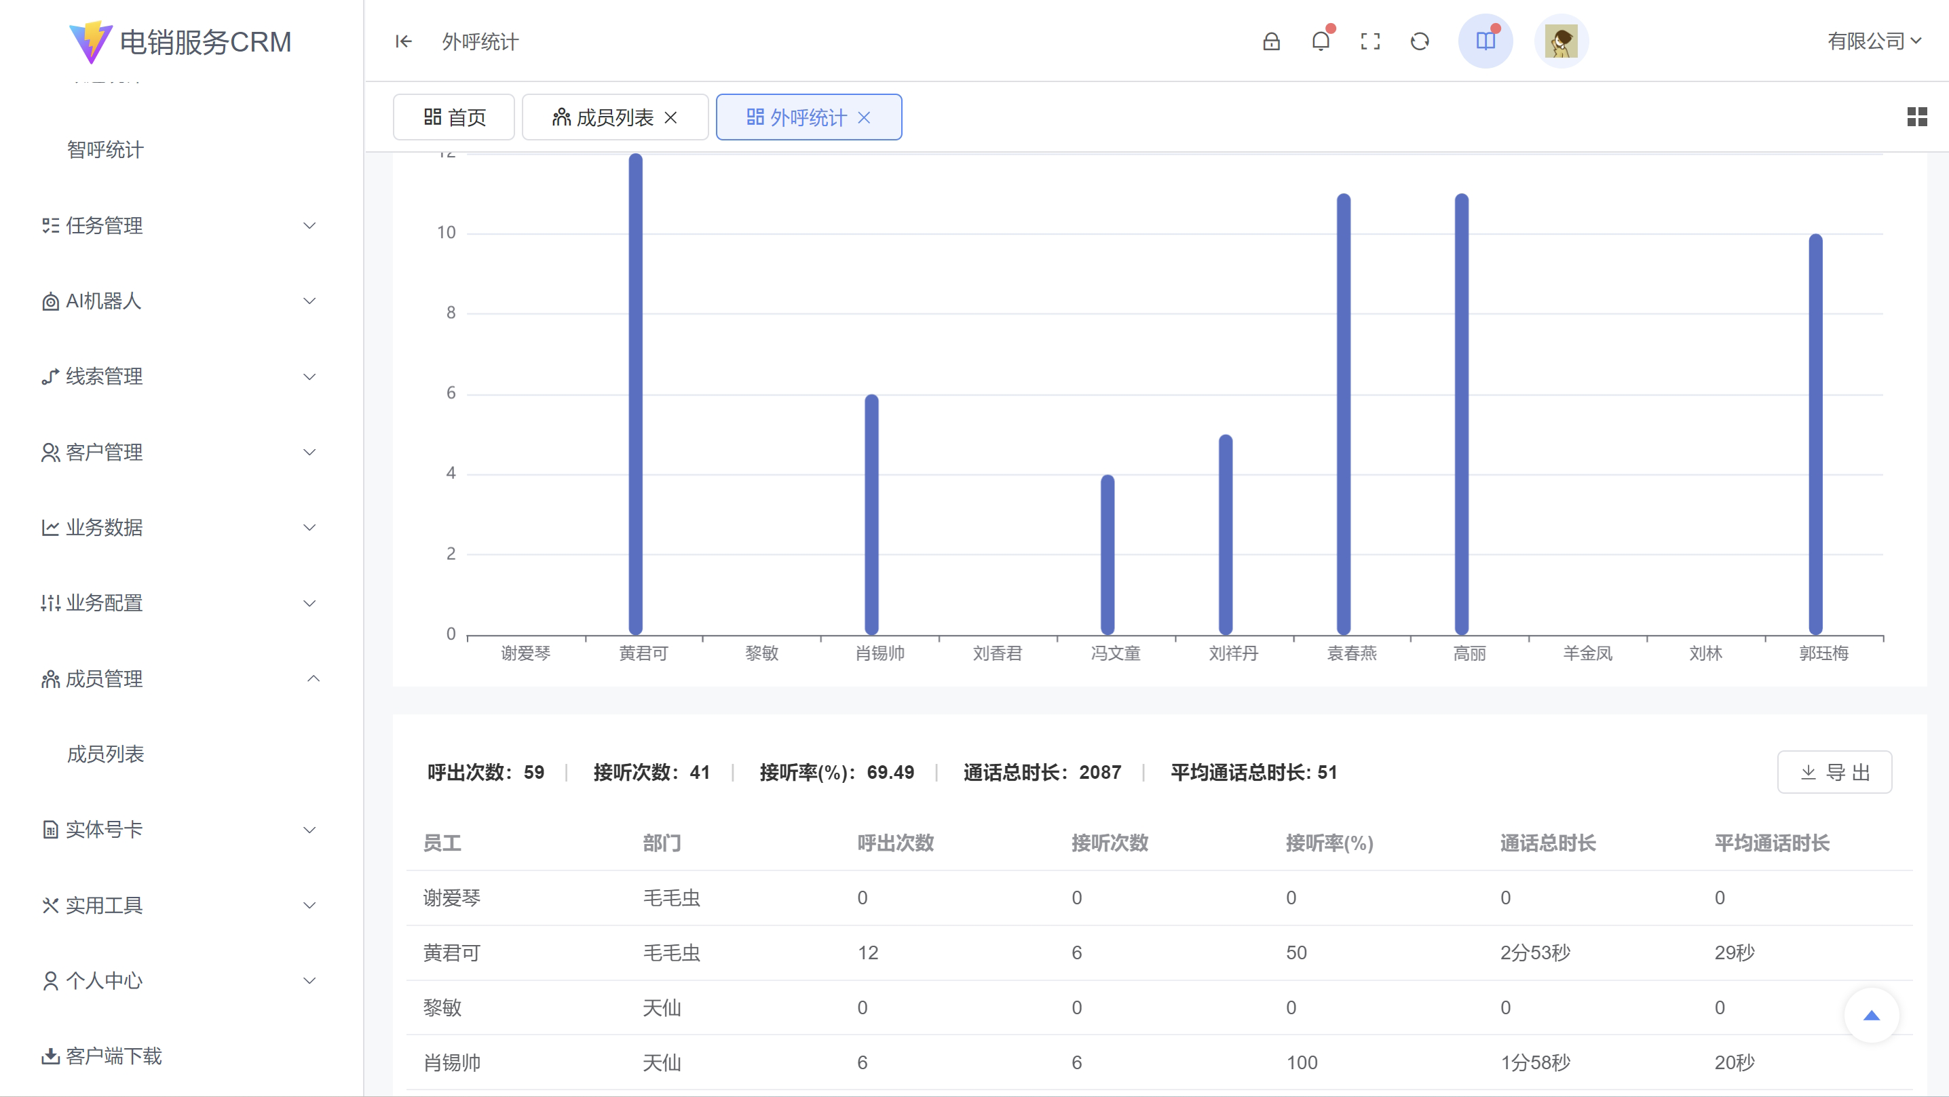Click the 呼出次数 column header
Screen dimensions: 1949x1097
896,843
